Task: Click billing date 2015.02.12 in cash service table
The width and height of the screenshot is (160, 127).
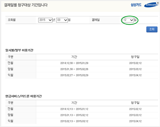Action: 135,109
